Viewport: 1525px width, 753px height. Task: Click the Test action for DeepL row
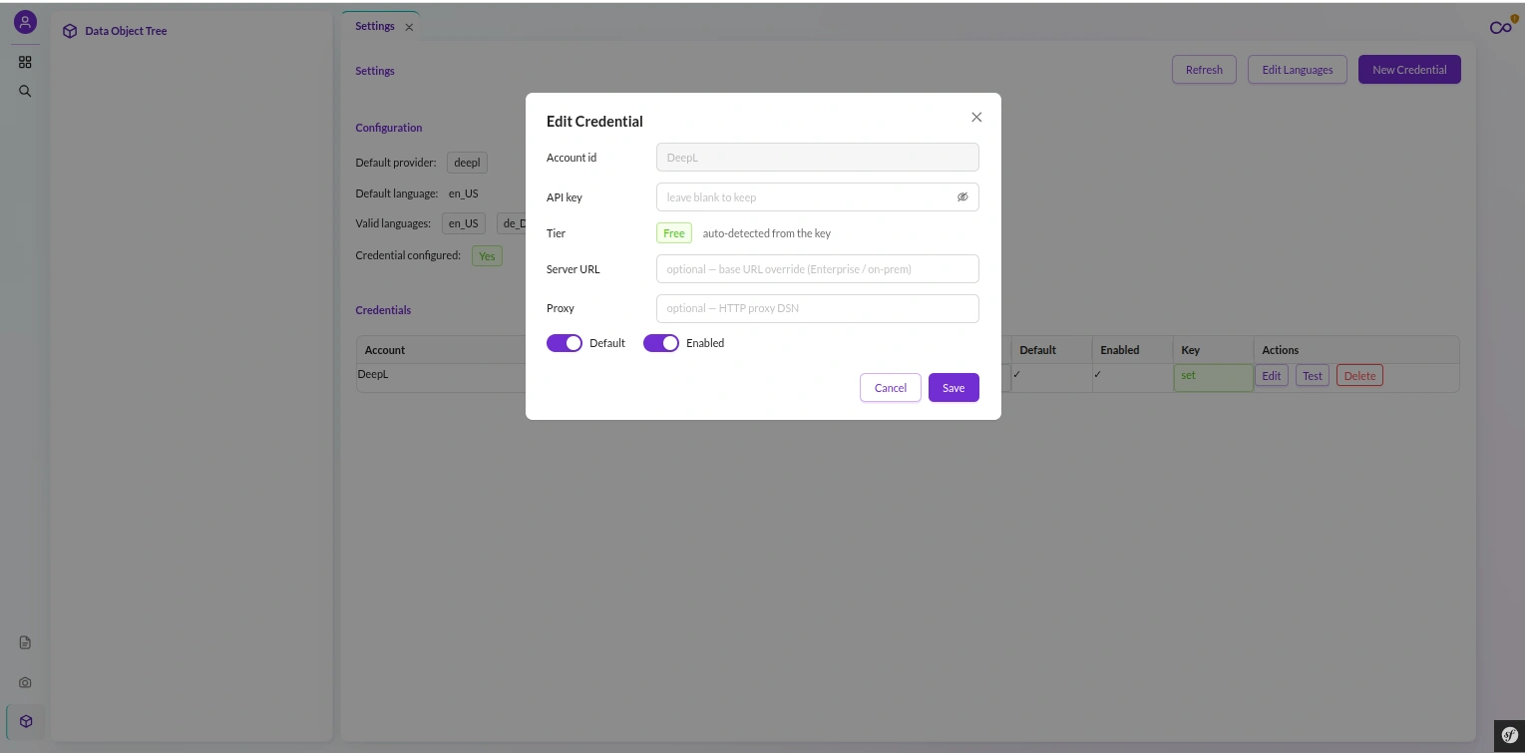[x=1313, y=376]
